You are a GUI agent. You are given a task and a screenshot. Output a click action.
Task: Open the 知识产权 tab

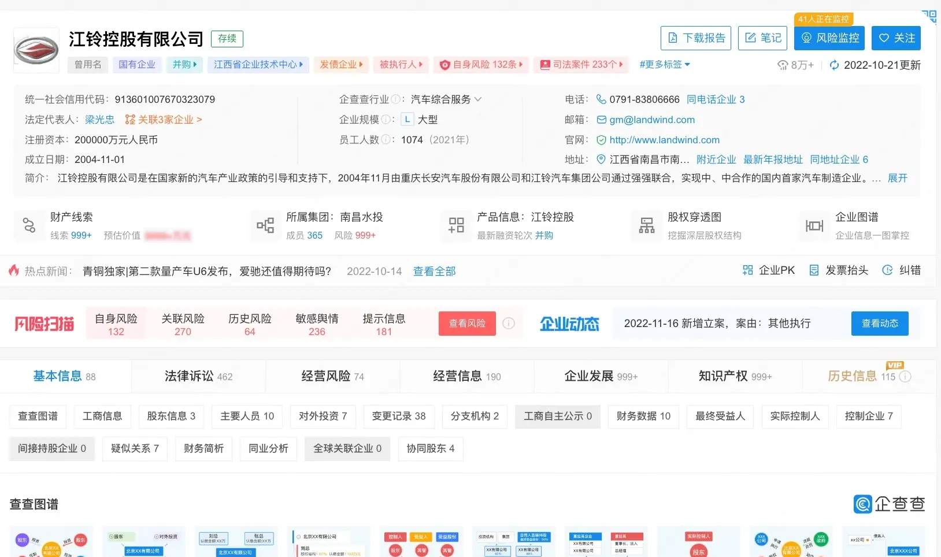[x=735, y=376]
